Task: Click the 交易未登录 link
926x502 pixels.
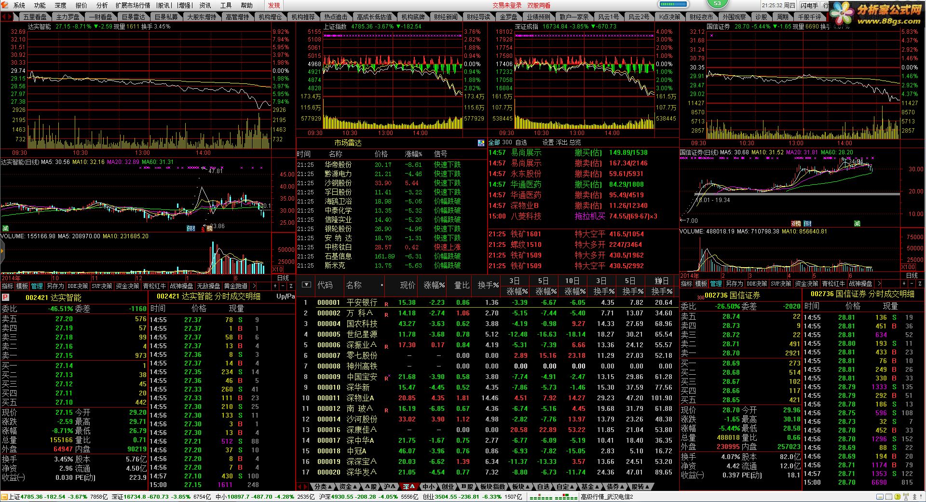Action: [x=507, y=5]
